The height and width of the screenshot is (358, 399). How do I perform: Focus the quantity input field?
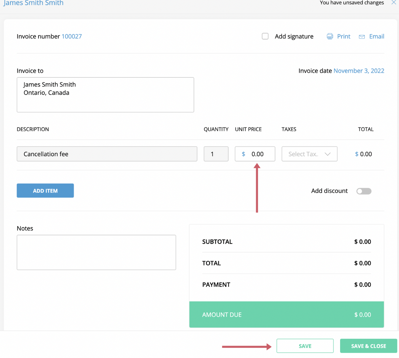coord(216,154)
